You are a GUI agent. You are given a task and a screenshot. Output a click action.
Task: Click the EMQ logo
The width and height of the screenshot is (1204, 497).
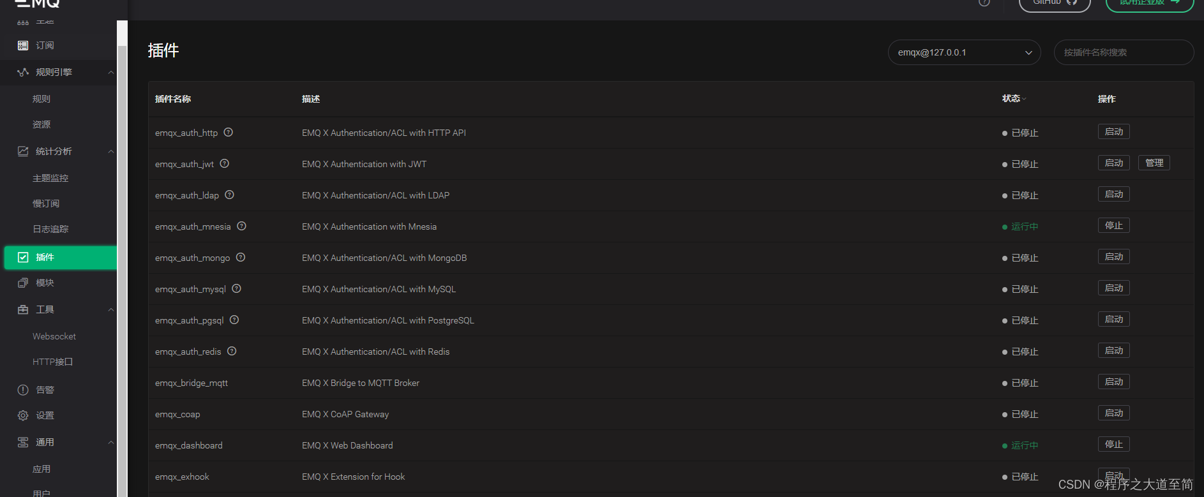coord(37,3)
